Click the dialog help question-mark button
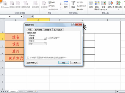Screen dimensions: 125x93 point(73,24)
